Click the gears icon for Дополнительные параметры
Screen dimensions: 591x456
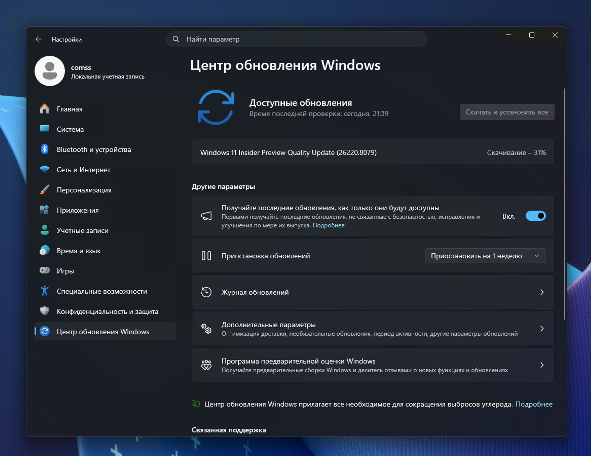pos(206,329)
